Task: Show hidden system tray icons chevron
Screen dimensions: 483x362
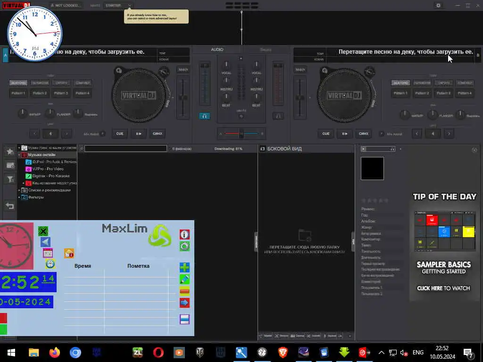Action: 381,353
